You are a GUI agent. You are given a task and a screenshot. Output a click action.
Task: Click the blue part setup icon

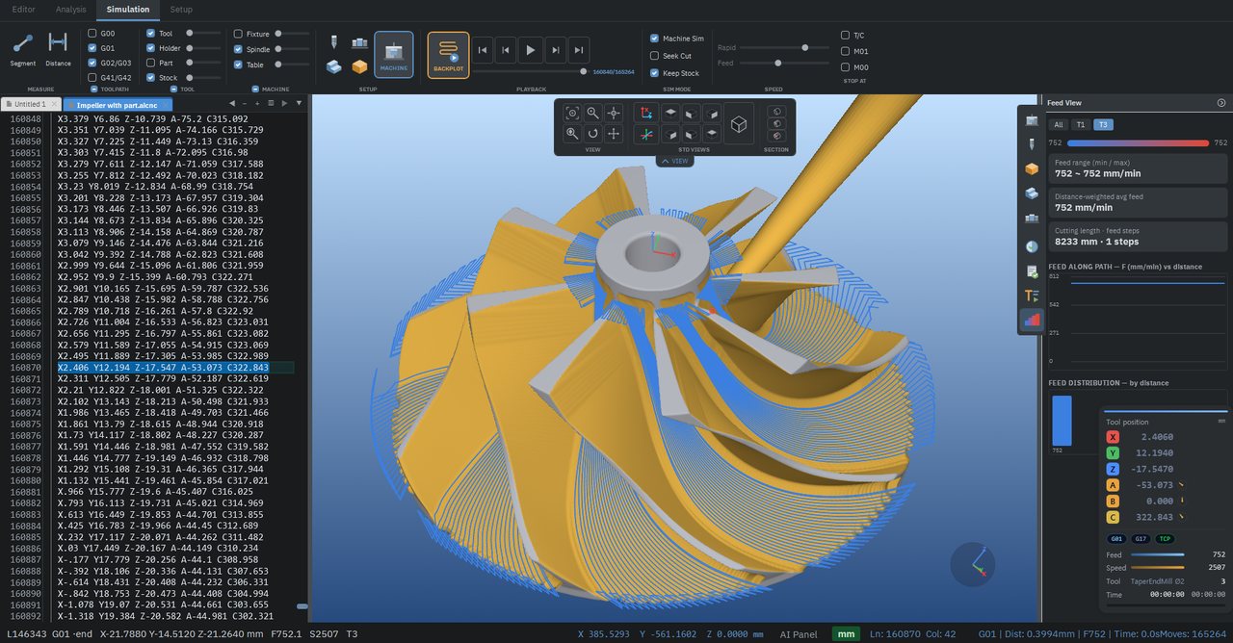333,66
